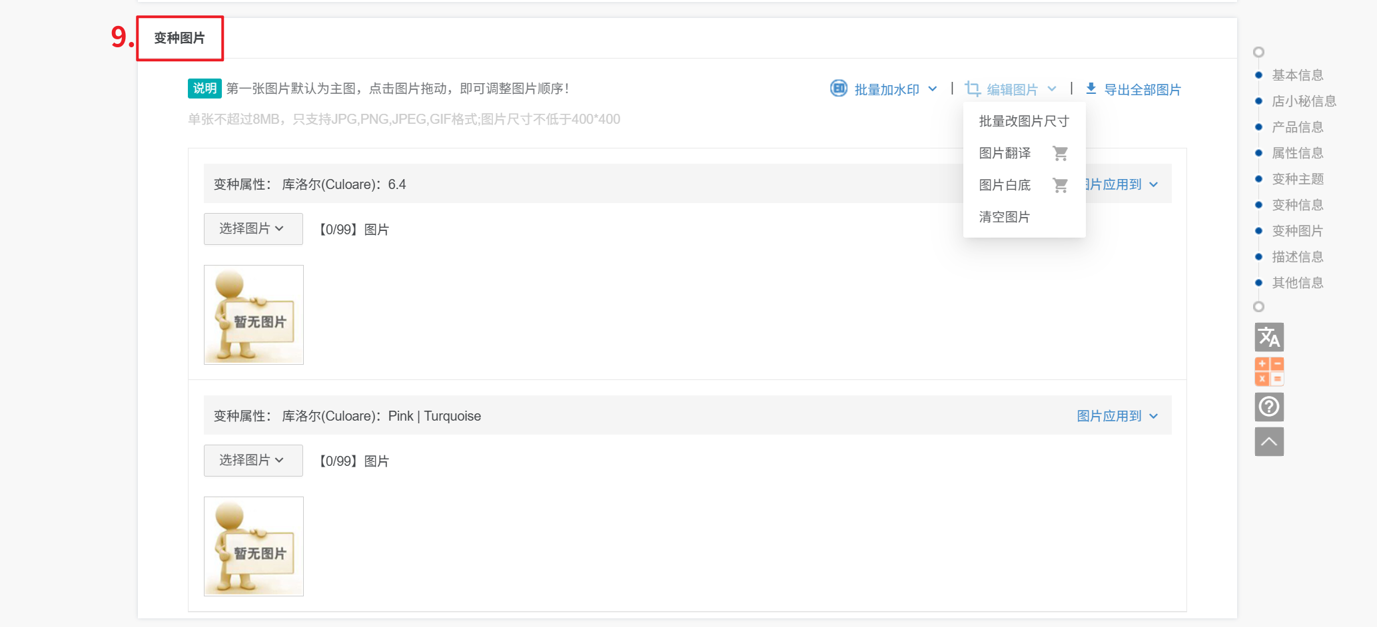Click the shopping cart icon beside 图片白底

[x=1060, y=185]
